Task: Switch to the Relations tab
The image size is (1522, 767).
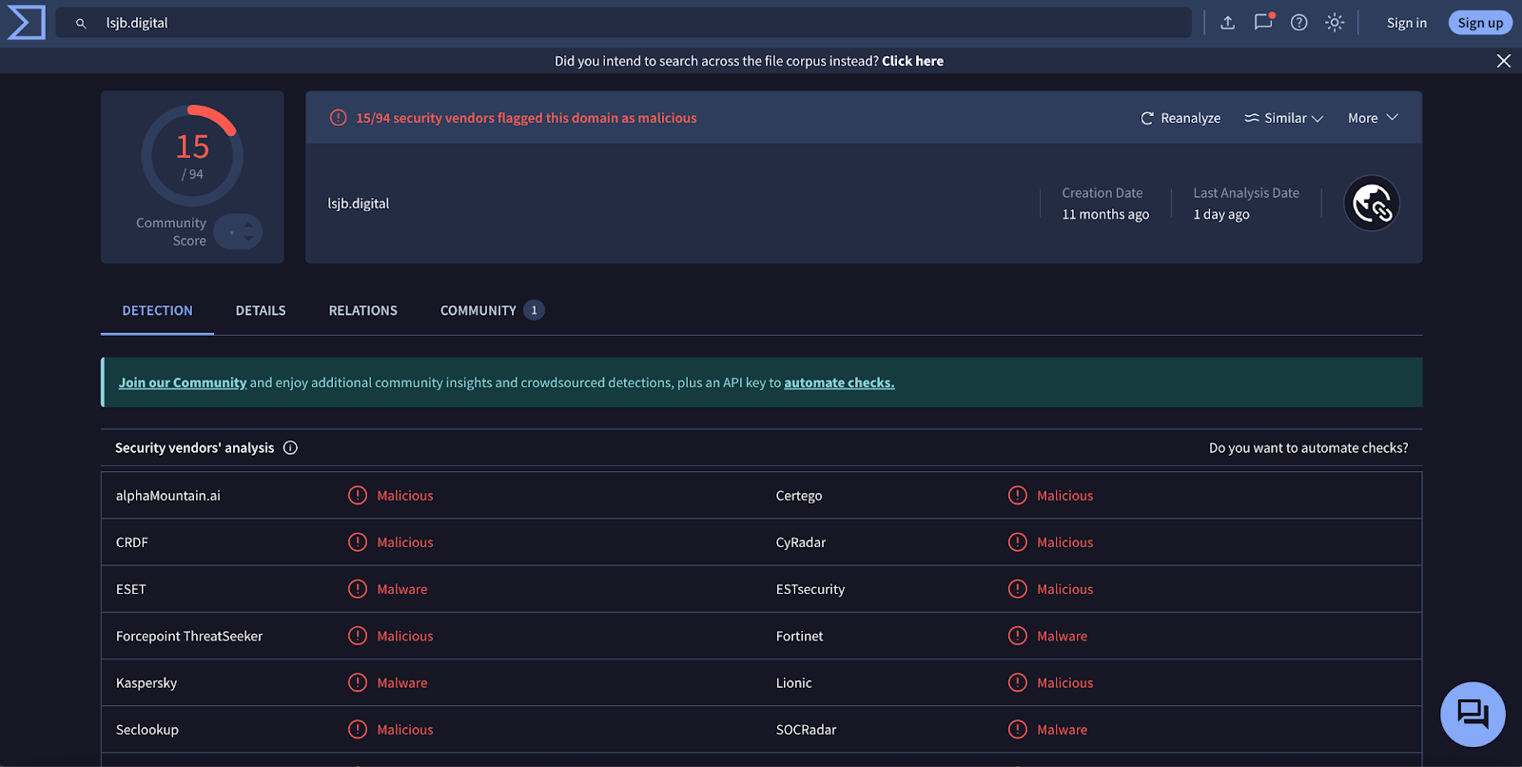Action: (x=362, y=311)
